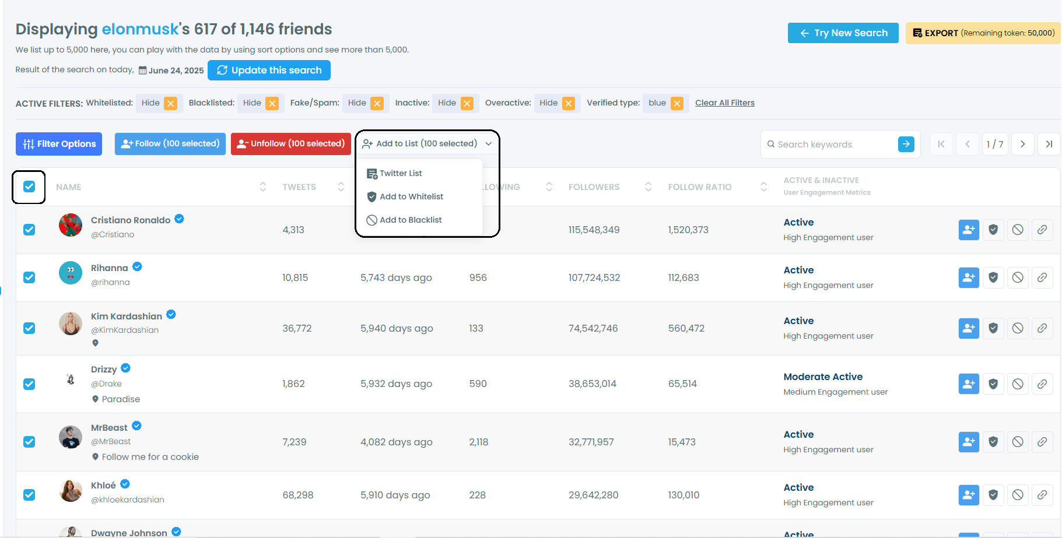The image size is (1062, 538).
Task: Click blacklist icon for Cristiano Ronaldo
Action: pyautogui.click(x=1018, y=230)
